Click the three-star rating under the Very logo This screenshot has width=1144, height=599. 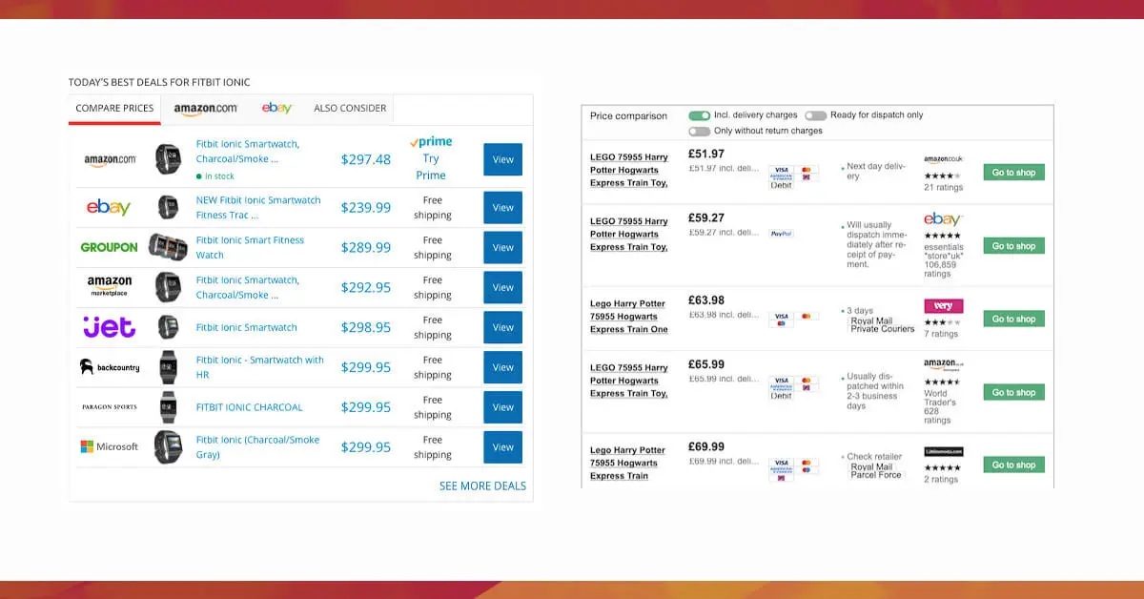coord(942,322)
